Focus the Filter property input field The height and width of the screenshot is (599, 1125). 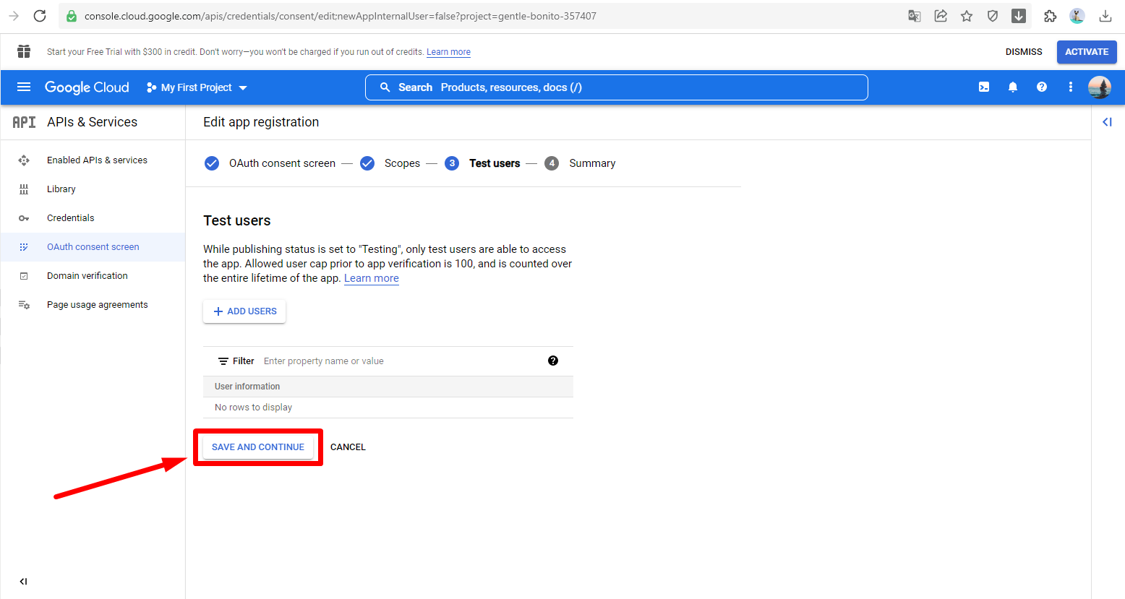pyautogui.click(x=398, y=361)
